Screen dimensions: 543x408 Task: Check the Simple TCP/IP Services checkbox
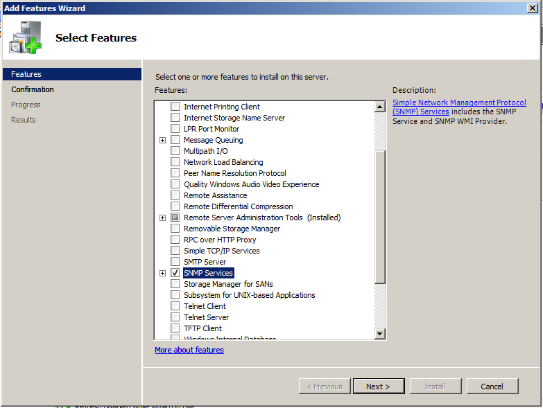pos(175,250)
